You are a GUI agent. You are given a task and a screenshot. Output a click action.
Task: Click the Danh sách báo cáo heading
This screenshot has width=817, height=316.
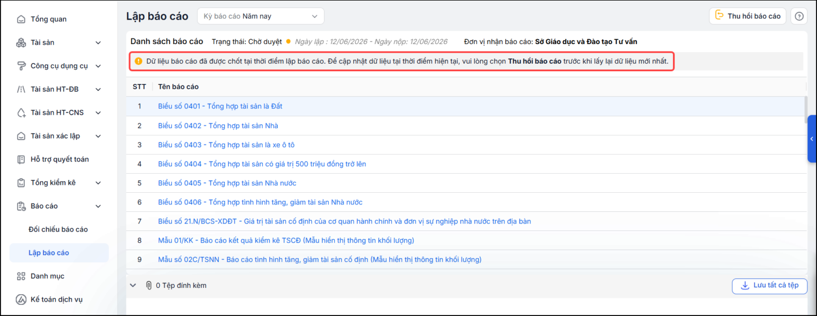(167, 41)
